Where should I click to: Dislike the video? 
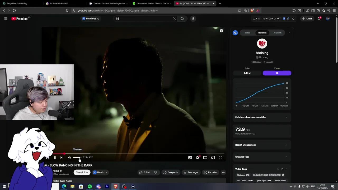click(156, 172)
